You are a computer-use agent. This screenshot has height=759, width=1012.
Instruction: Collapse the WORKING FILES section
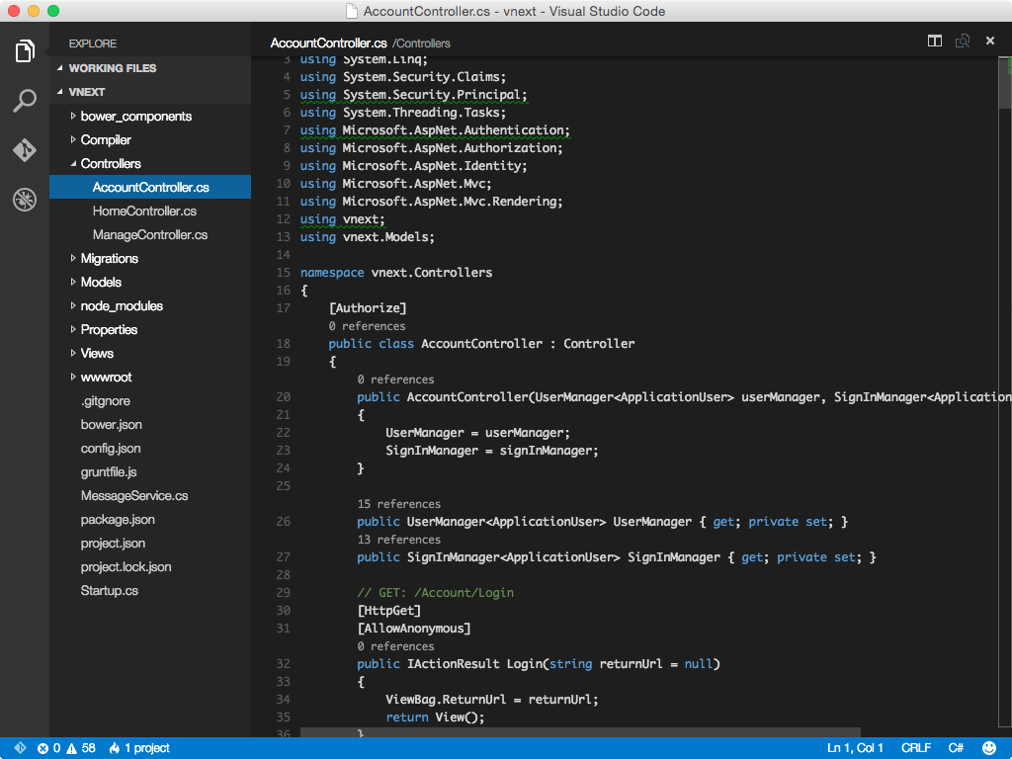[150, 68]
